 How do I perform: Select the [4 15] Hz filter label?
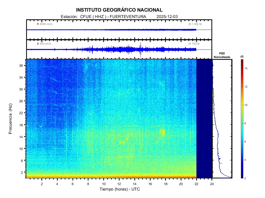click(194, 44)
